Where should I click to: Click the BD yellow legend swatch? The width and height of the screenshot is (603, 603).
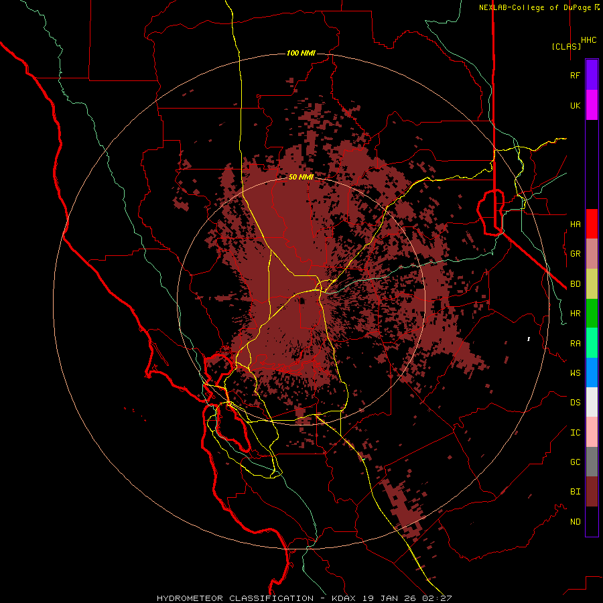[592, 284]
